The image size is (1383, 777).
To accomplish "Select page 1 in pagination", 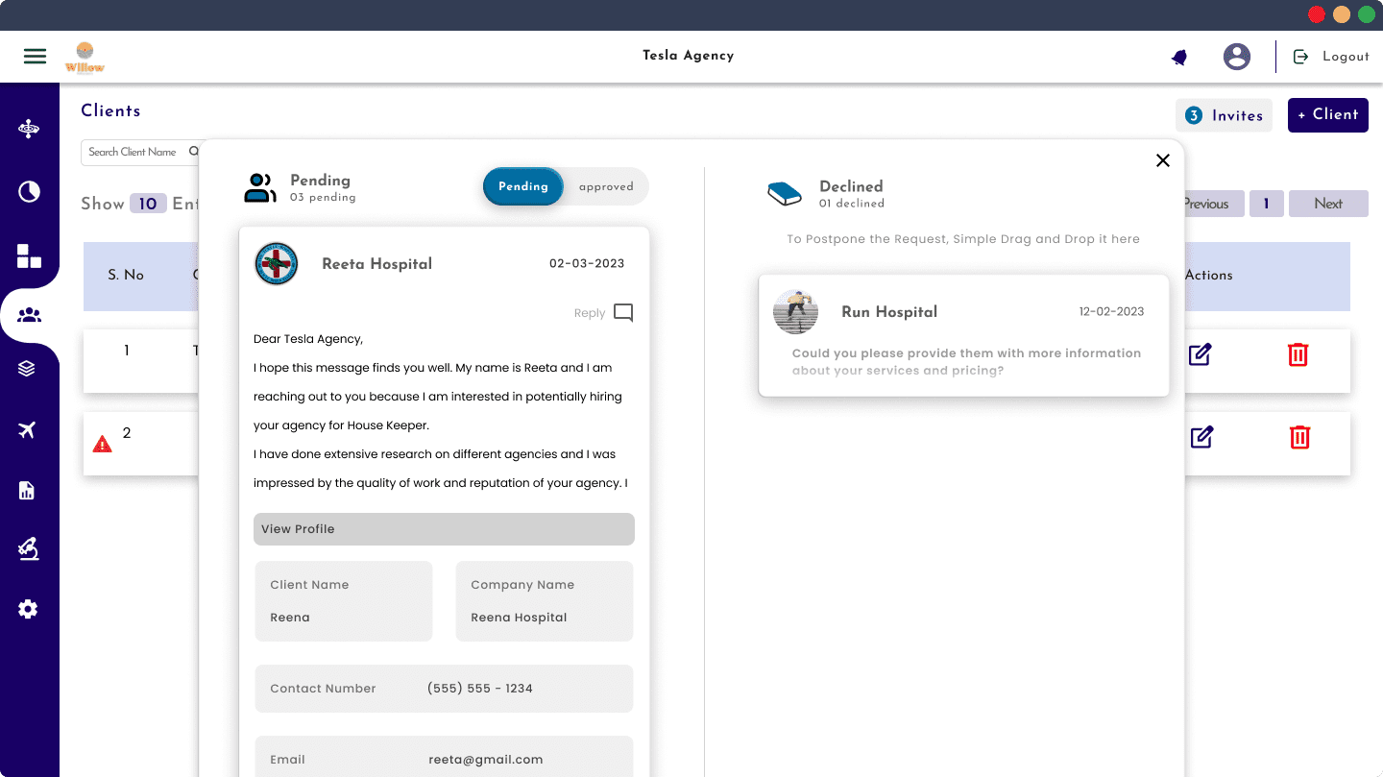I will tap(1267, 204).
